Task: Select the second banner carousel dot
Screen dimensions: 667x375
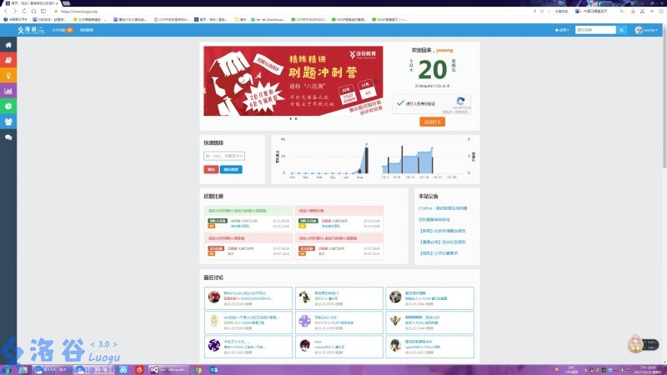Action: pyautogui.click(x=295, y=119)
